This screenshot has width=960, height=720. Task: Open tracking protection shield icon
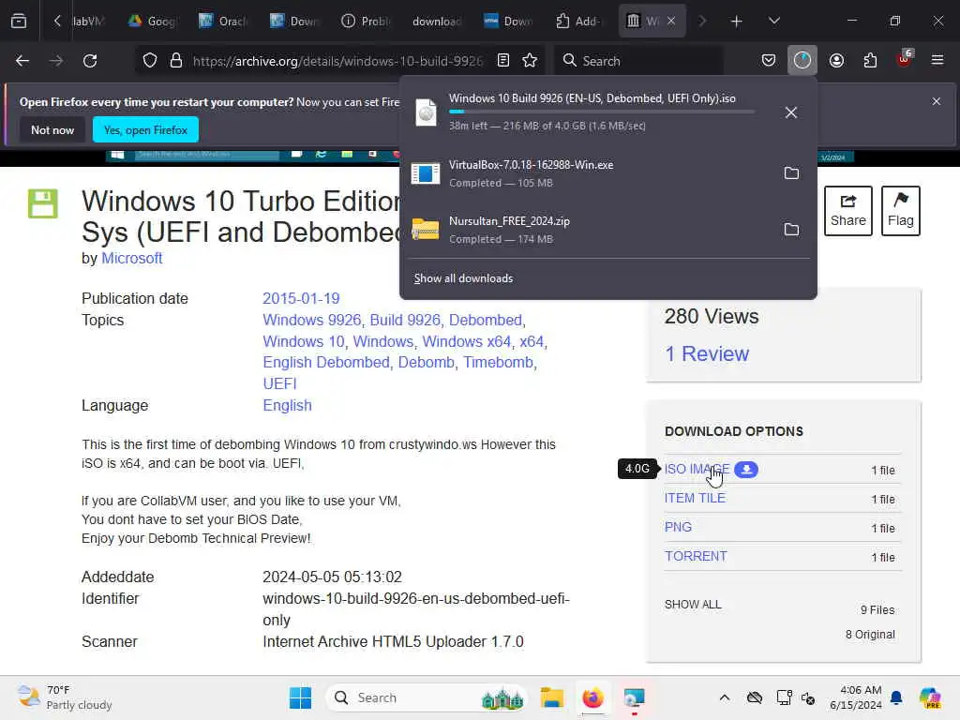150,61
